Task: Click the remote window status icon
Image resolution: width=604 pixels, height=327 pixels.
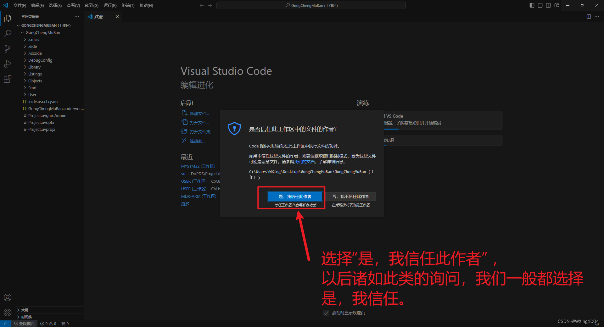Action: click(5, 324)
